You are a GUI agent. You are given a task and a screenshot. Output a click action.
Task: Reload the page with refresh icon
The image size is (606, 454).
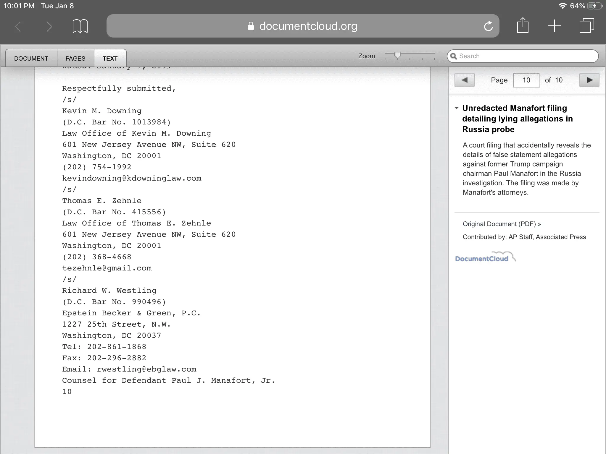click(x=488, y=26)
